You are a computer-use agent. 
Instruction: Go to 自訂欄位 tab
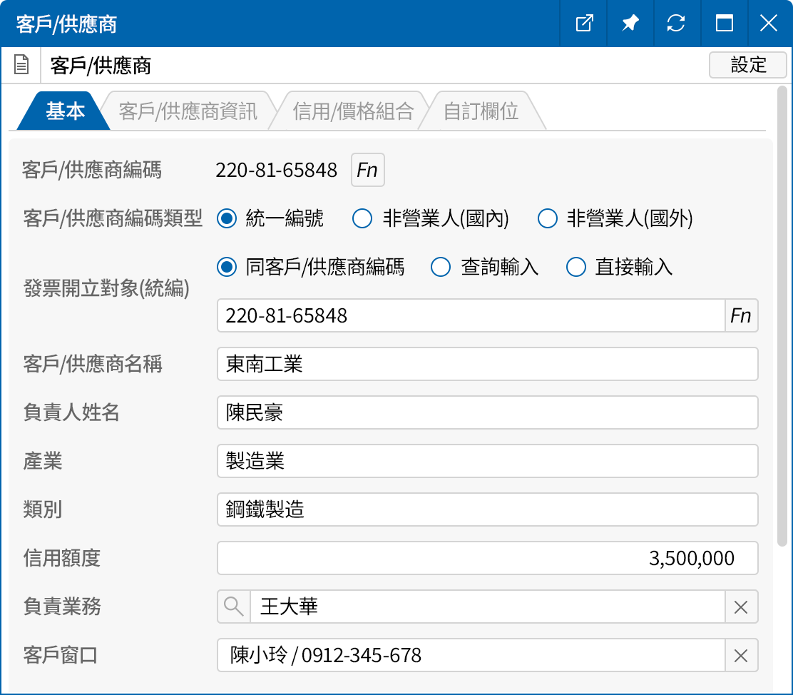point(481,111)
